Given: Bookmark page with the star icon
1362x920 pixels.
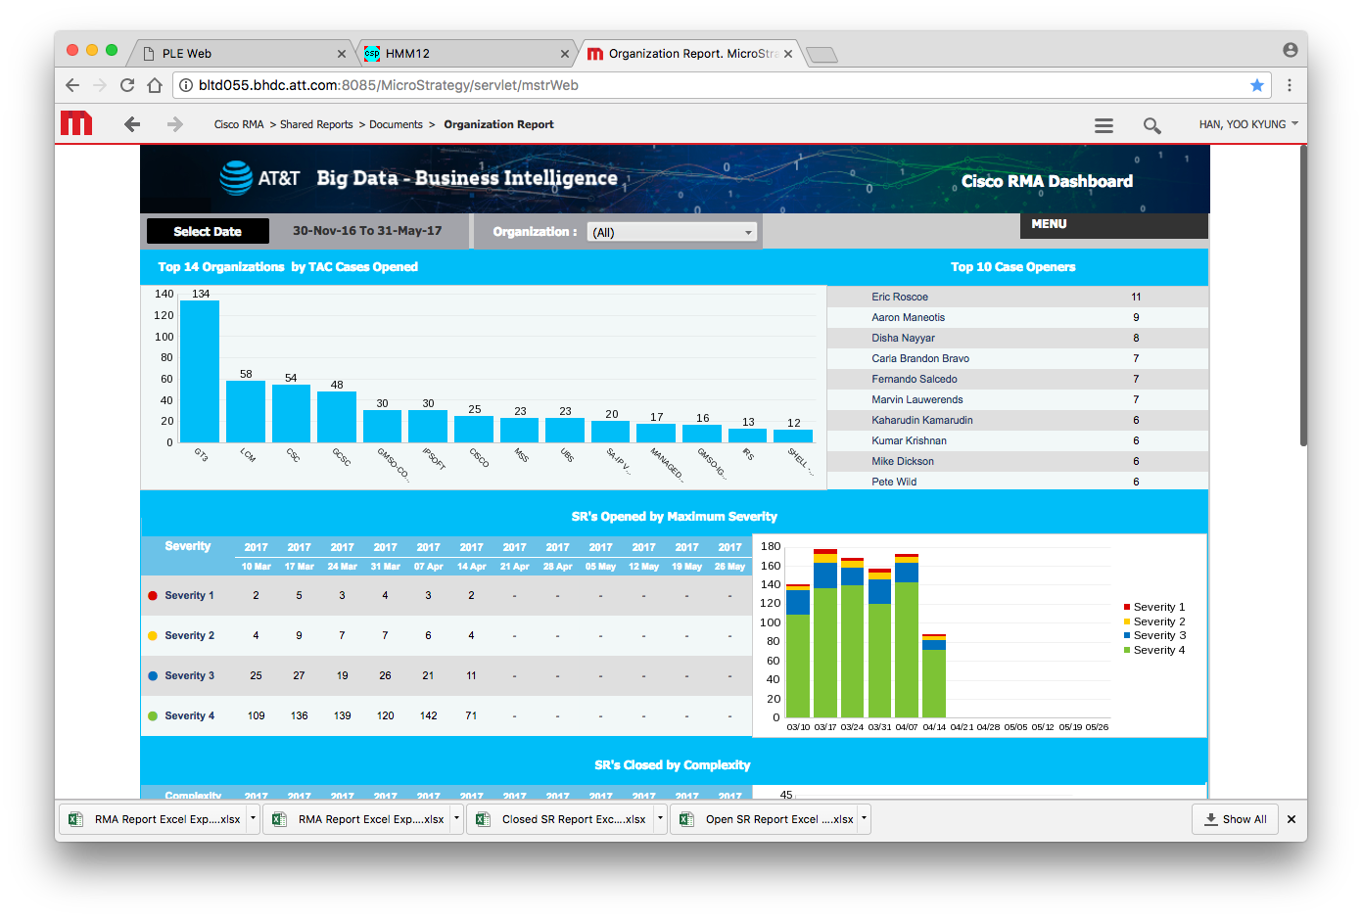Looking at the screenshot, I should coord(1257,85).
